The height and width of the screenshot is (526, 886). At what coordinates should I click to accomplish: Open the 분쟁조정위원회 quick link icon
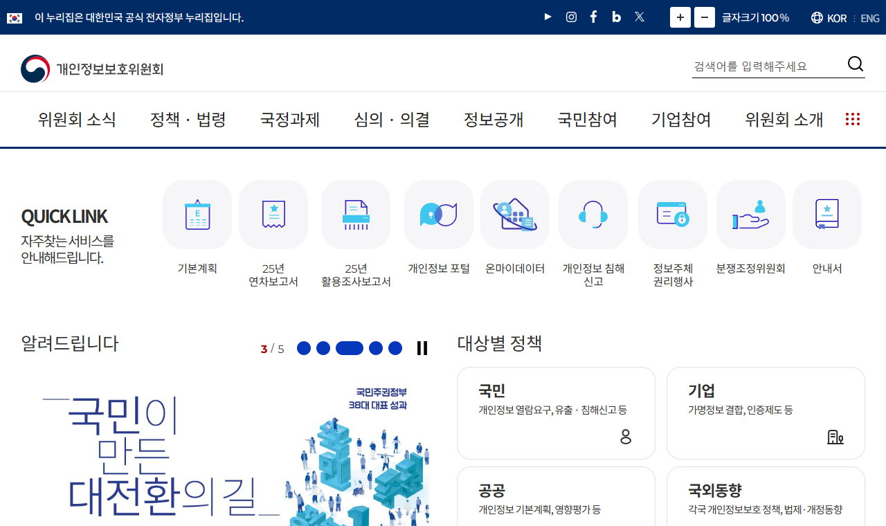pyautogui.click(x=751, y=215)
